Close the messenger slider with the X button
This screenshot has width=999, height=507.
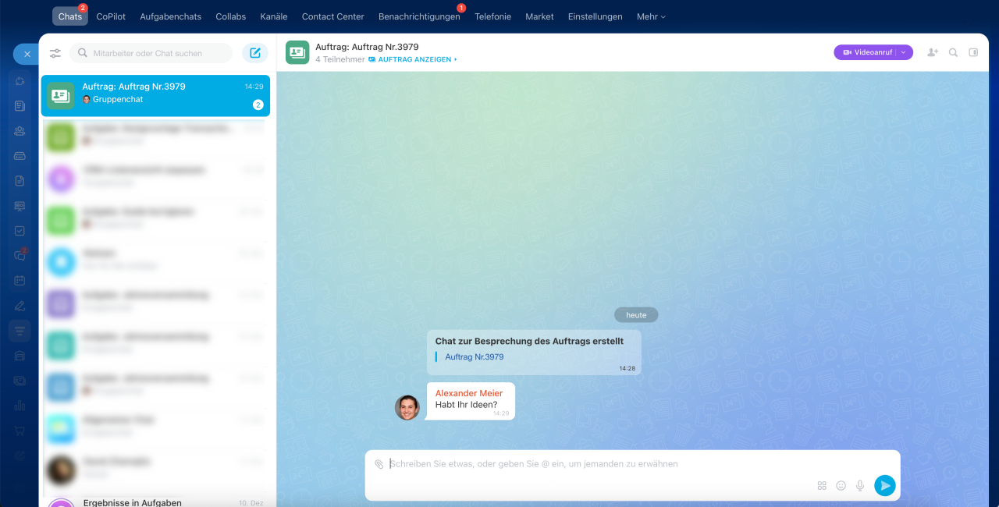pos(26,54)
